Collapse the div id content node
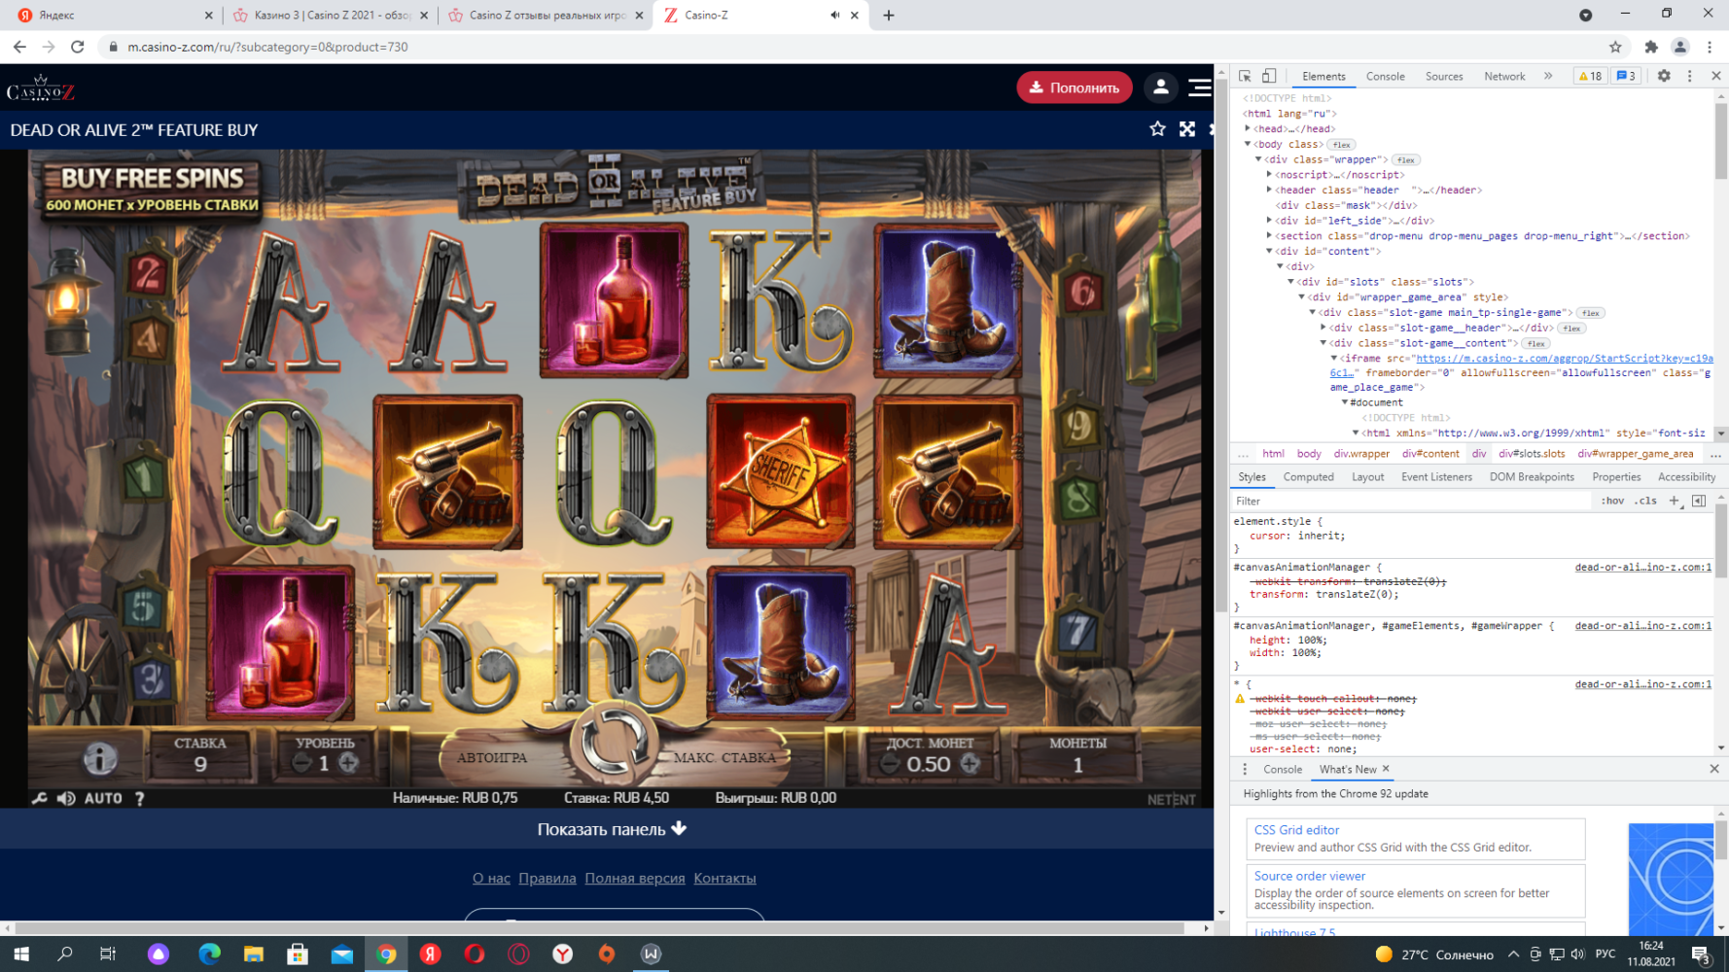This screenshot has width=1729, height=972. click(1269, 251)
